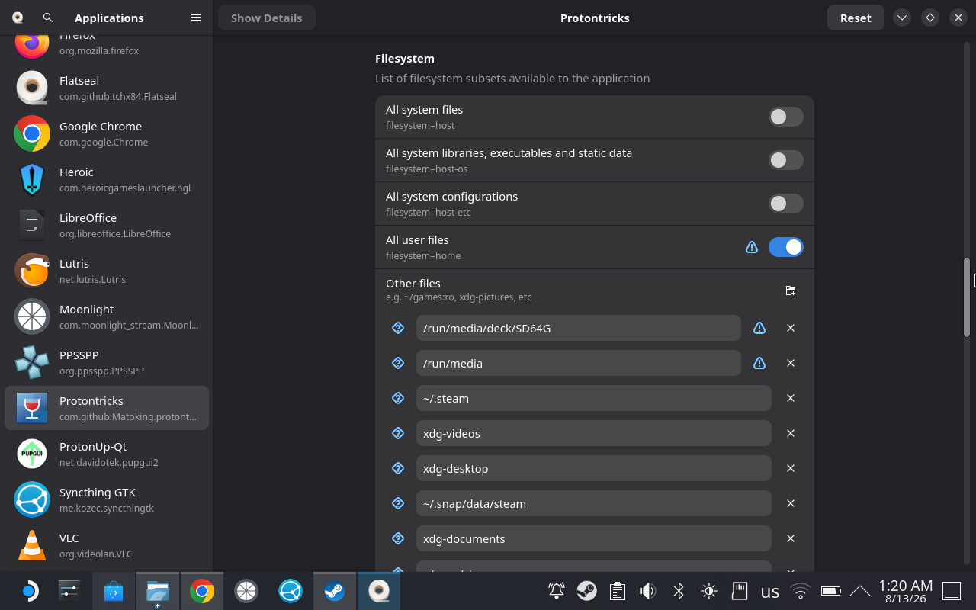Select Lutris in the applications list
This screenshot has width=976, height=610.
(107, 271)
